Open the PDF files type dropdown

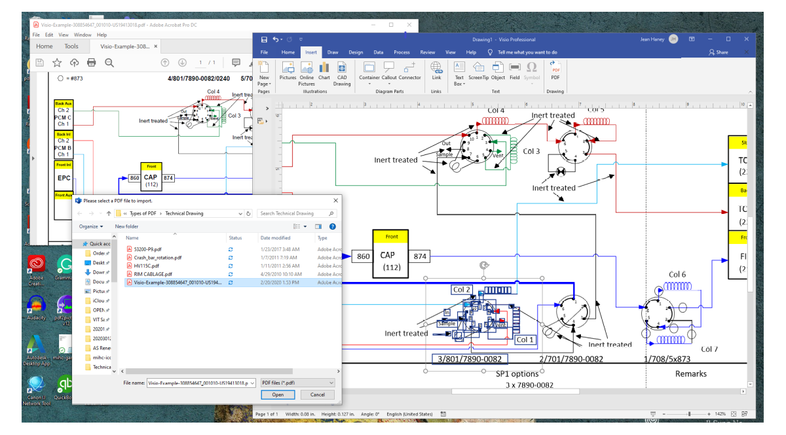tap(298, 383)
